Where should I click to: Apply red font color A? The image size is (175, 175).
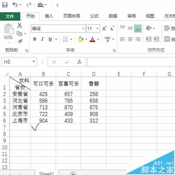(x=92, y=39)
